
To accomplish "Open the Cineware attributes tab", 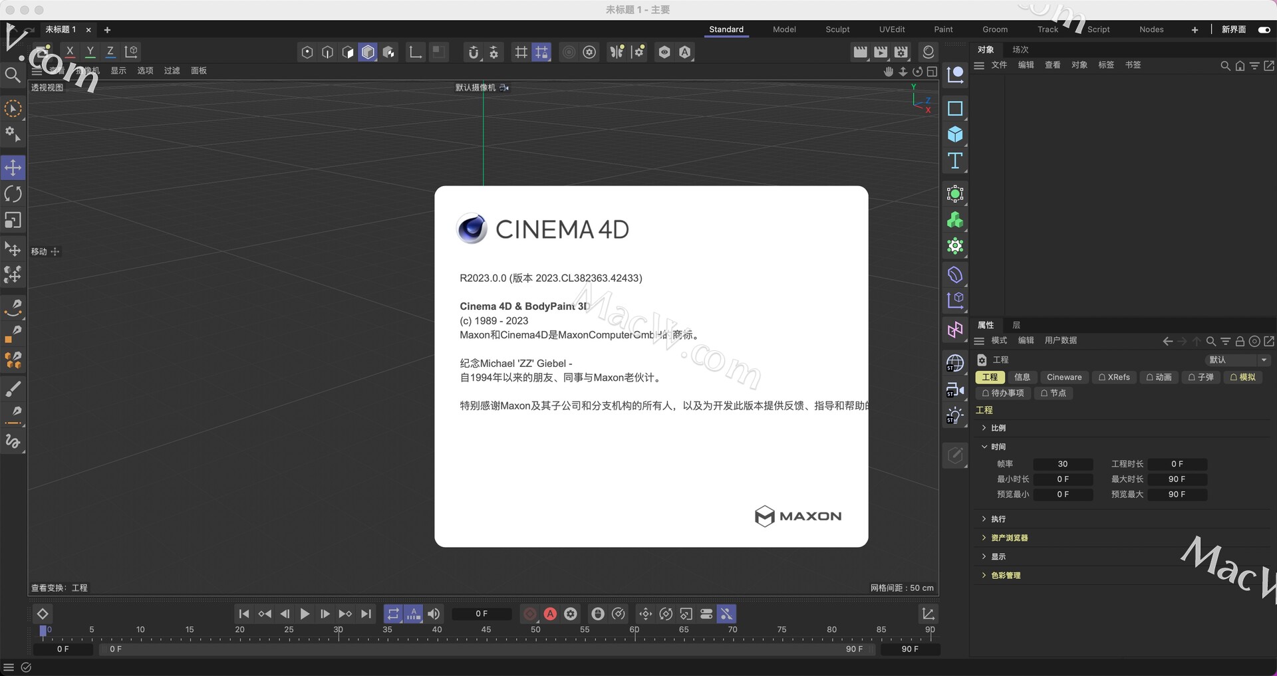I will 1064,378.
